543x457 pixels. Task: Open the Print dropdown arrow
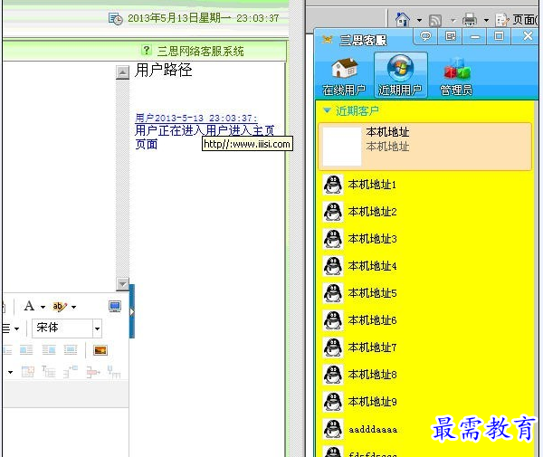486,21
